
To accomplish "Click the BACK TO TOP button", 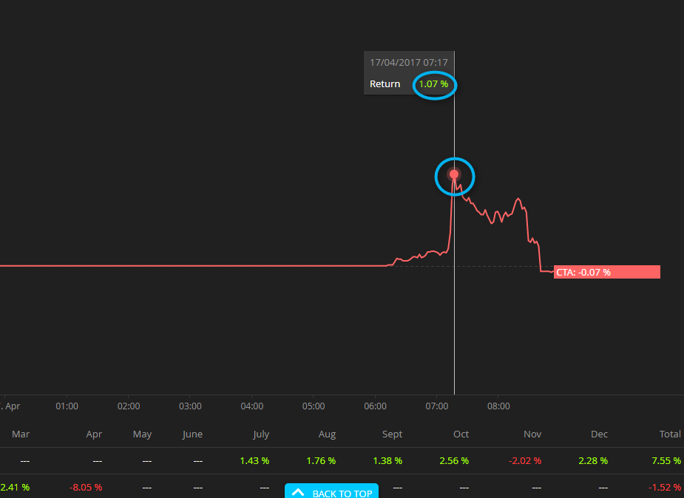I will [331, 492].
